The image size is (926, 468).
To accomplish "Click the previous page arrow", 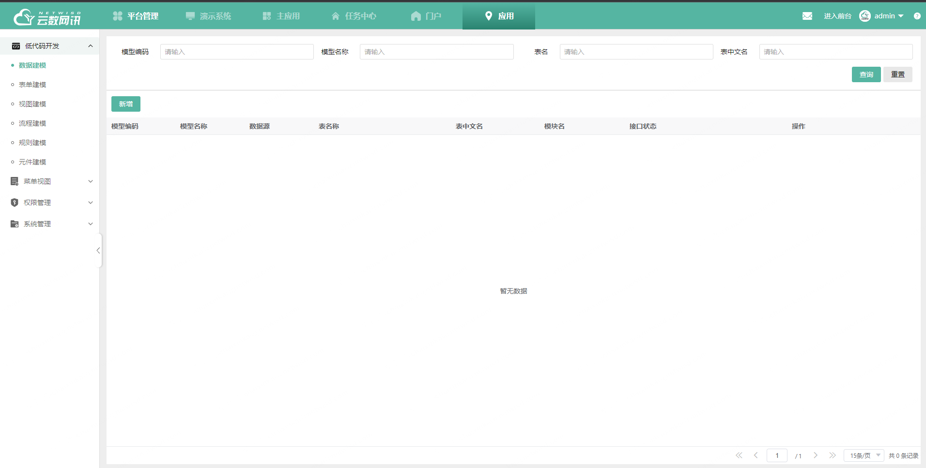I will click(x=756, y=455).
